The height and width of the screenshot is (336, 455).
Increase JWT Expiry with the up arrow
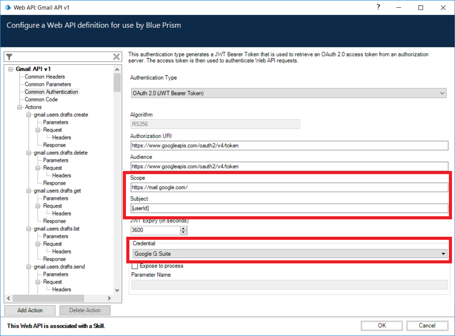(x=183, y=228)
